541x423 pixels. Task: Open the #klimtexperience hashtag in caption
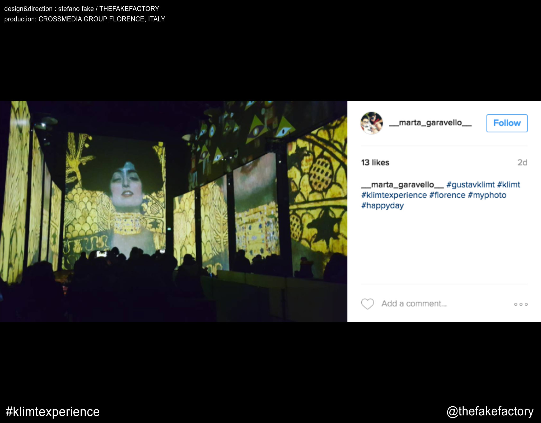[x=394, y=195]
